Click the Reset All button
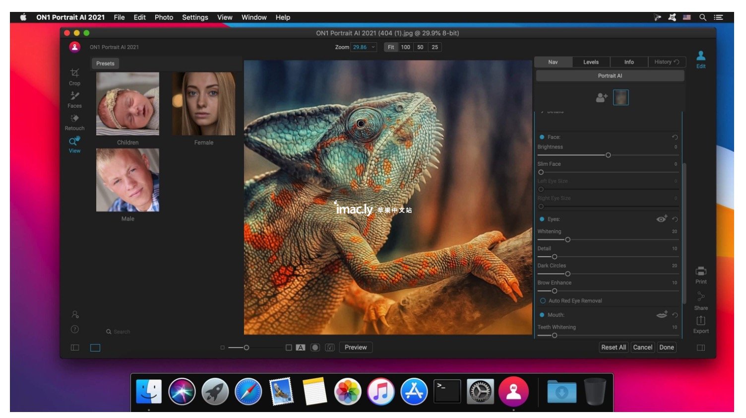This screenshot has width=746, height=418. coord(613,348)
